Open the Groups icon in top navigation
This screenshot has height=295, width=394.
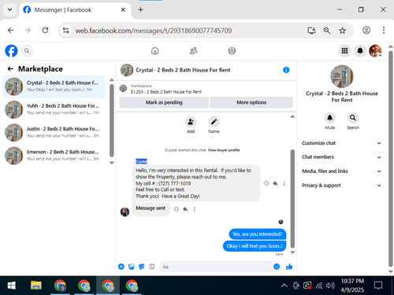232,50
